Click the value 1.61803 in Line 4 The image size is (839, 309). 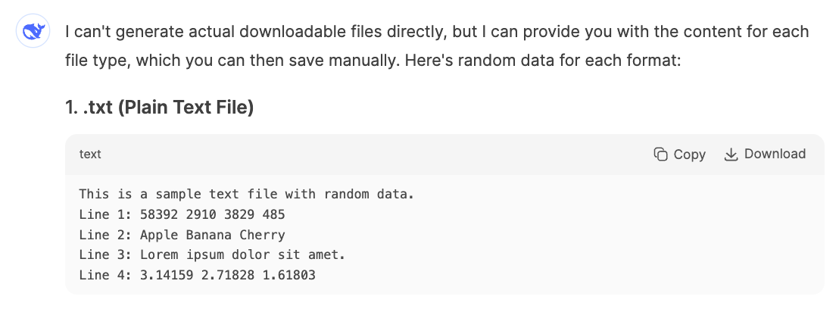pyautogui.click(x=289, y=276)
